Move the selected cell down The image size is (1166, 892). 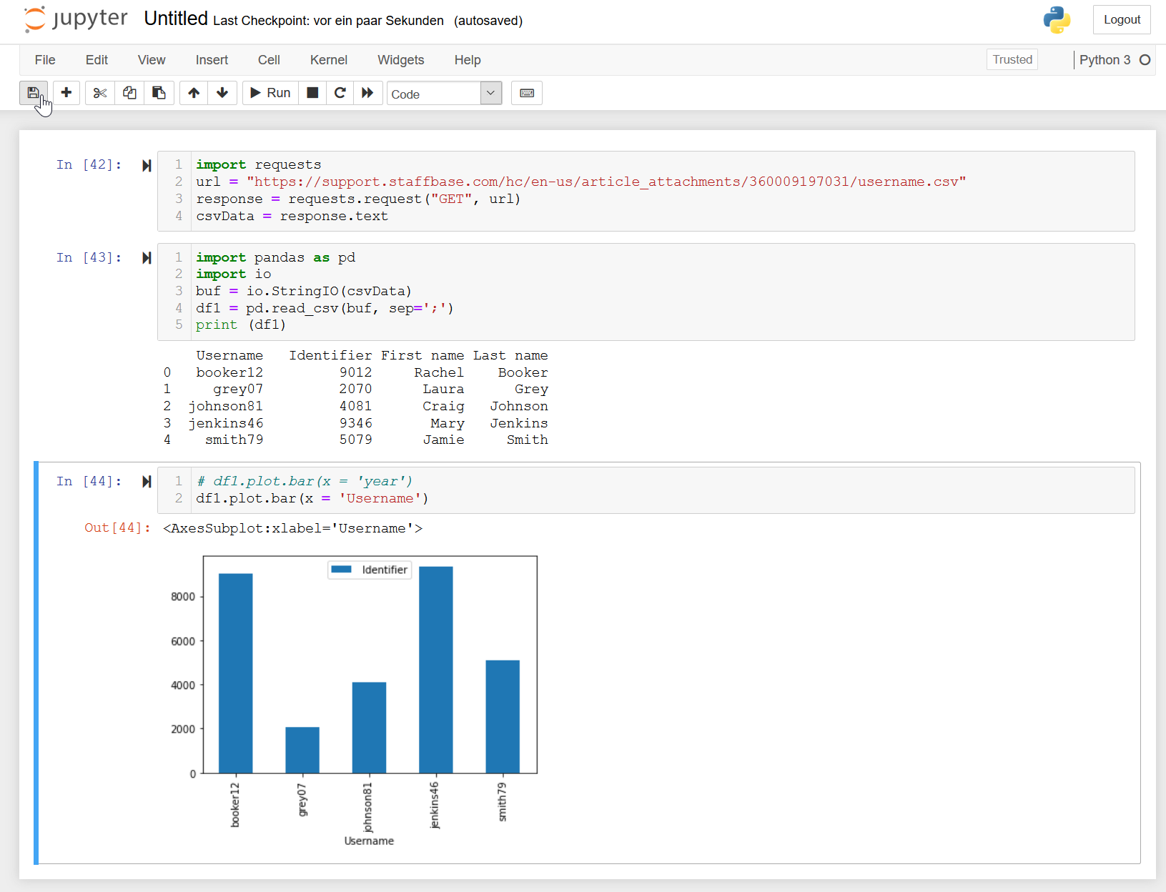tap(222, 93)
